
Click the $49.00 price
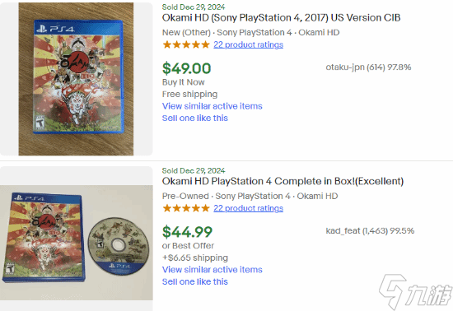pyautogui.click(x=187, y=68)
